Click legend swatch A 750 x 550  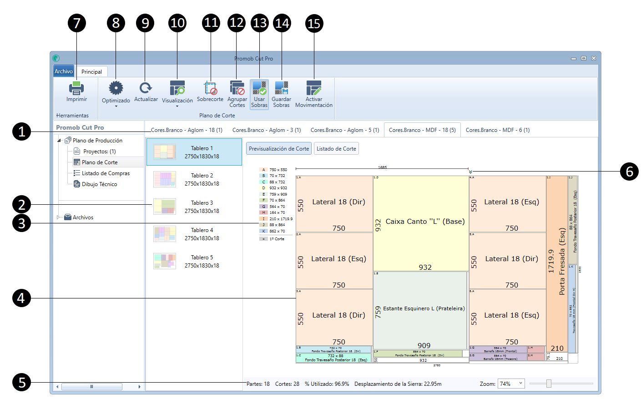(x=263, y=170)
